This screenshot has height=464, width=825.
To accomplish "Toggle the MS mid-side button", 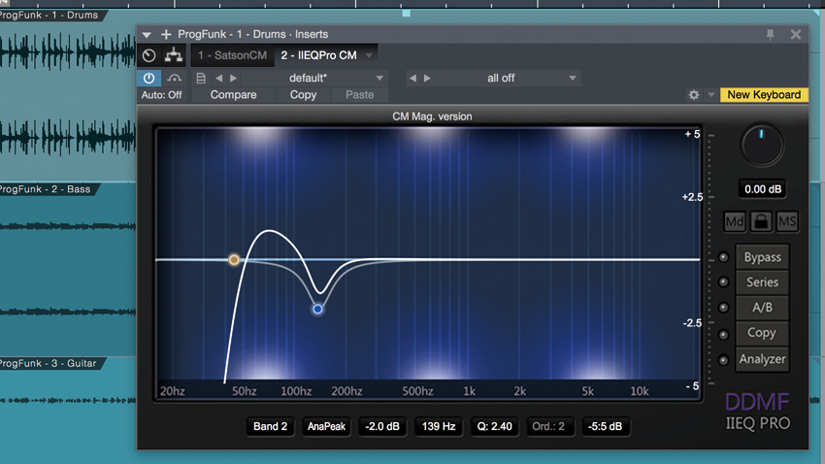I will (x=787, y=221).
